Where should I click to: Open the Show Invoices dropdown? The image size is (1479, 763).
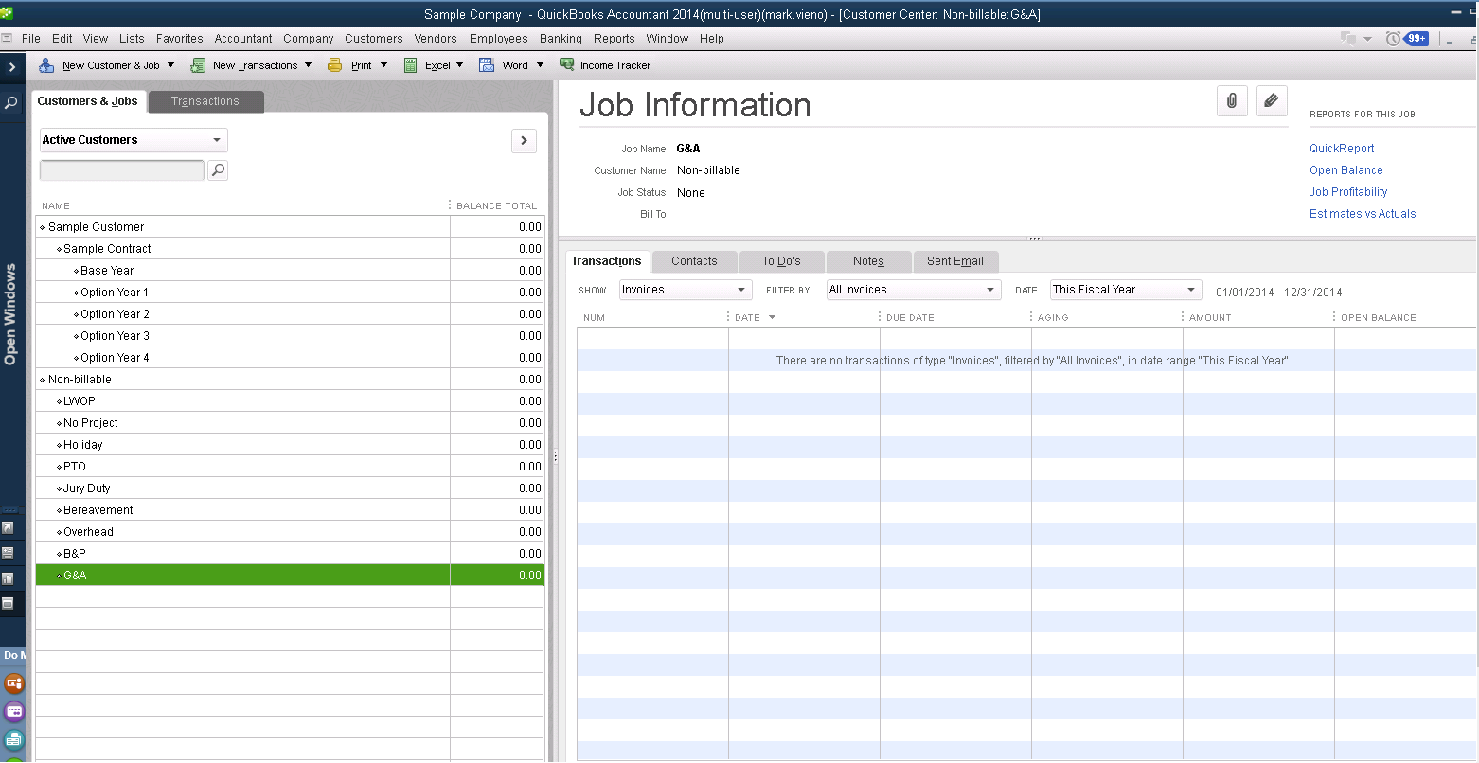coord(686,290)
